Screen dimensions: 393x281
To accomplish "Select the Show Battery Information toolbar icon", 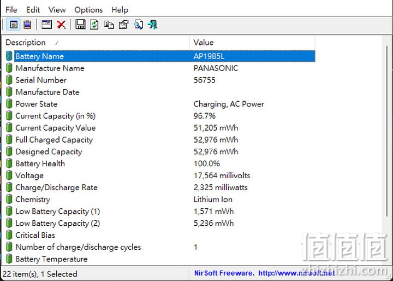I will coord(14,25).
